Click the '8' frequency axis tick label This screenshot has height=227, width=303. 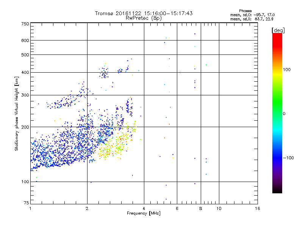(201, 208)
